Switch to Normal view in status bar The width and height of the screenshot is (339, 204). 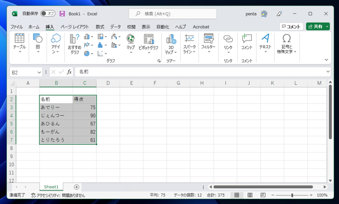point(237,195)
